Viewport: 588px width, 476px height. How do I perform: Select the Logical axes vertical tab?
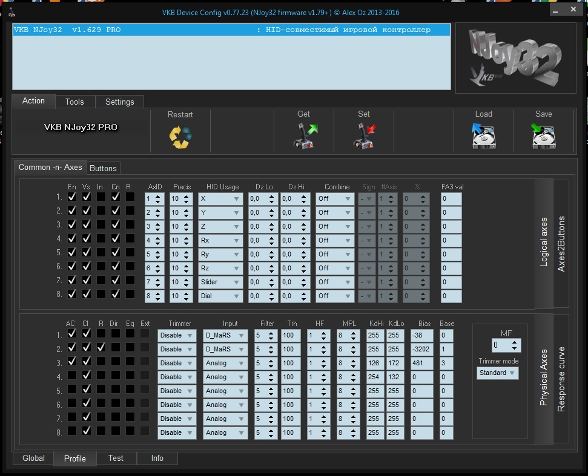[544, 243]
